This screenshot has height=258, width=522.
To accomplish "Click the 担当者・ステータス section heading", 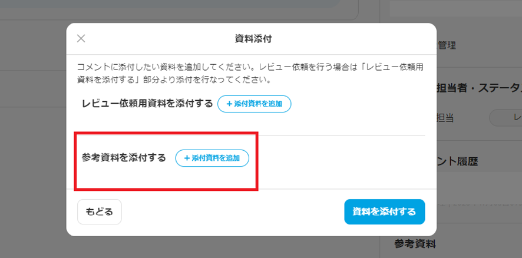I will (x=477, y=88).
